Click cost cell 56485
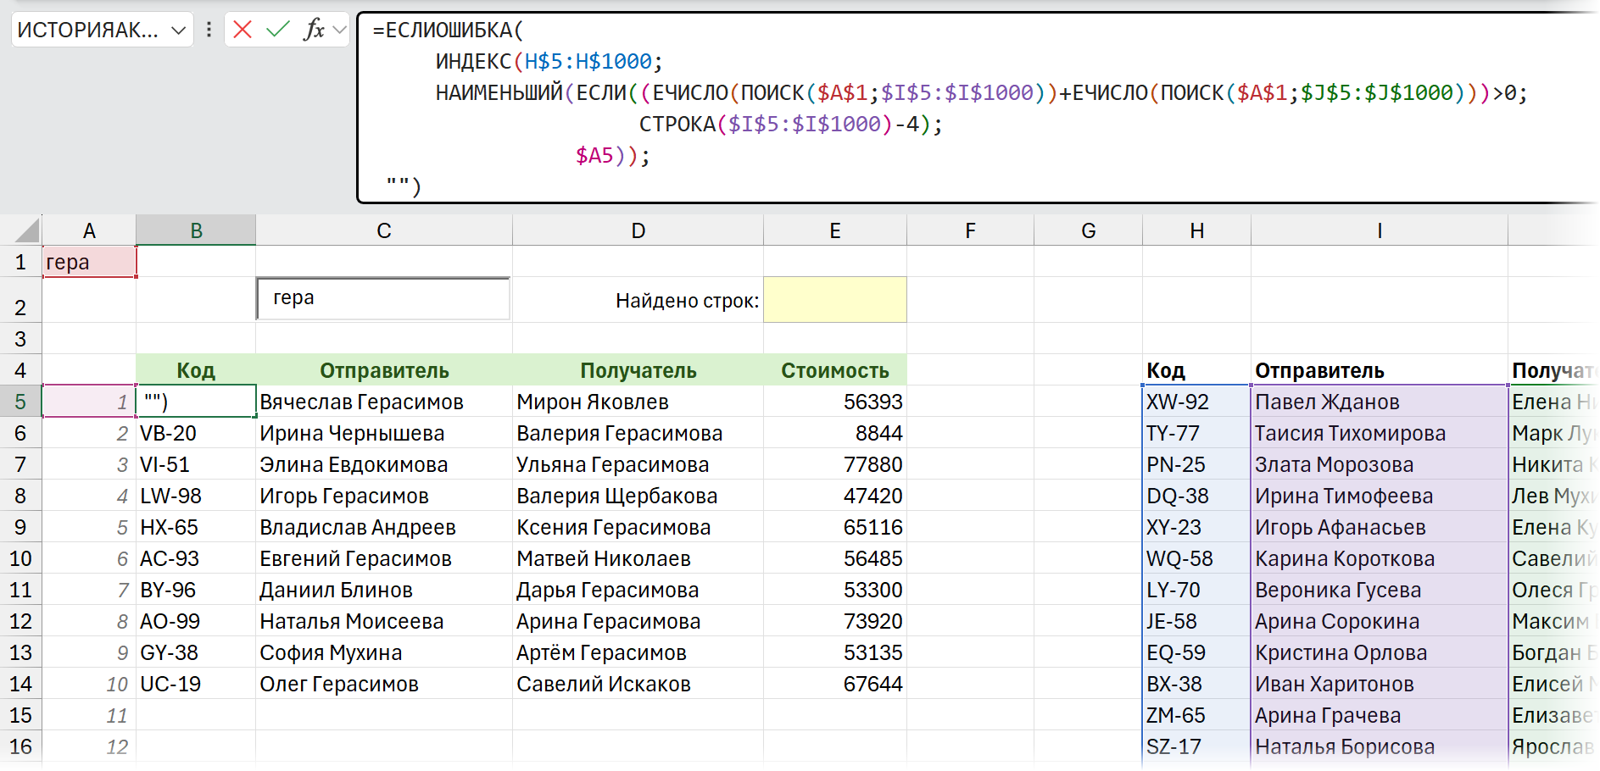The height and width of the screenshot is (771, 1600). pos(835,558)
